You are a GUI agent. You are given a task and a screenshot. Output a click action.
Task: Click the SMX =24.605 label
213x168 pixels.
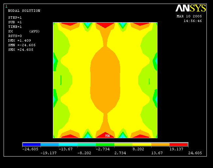[21, 50]
